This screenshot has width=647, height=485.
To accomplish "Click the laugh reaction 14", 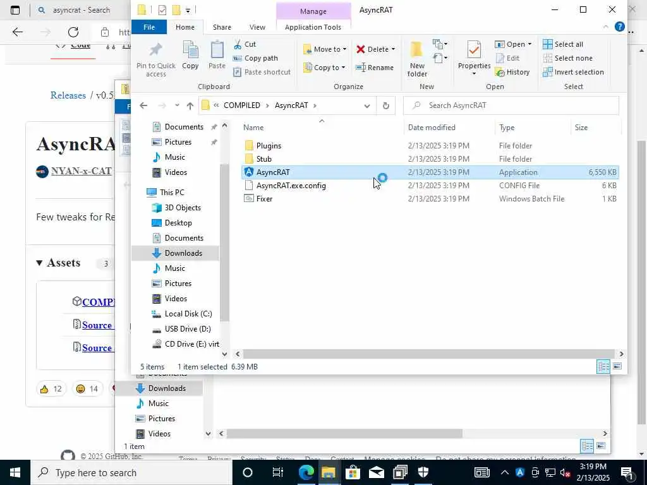I will point(87,388).
